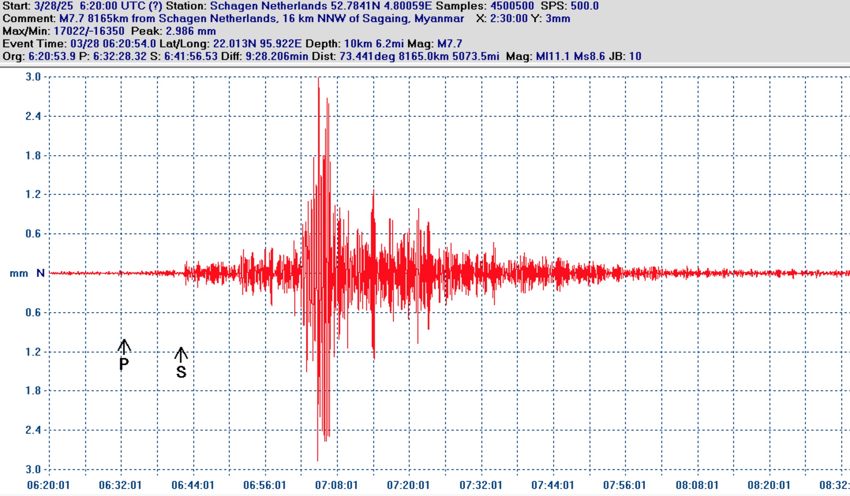Click the Peak 2.986 mm value
850x496 pixels.
coord(191,31)
